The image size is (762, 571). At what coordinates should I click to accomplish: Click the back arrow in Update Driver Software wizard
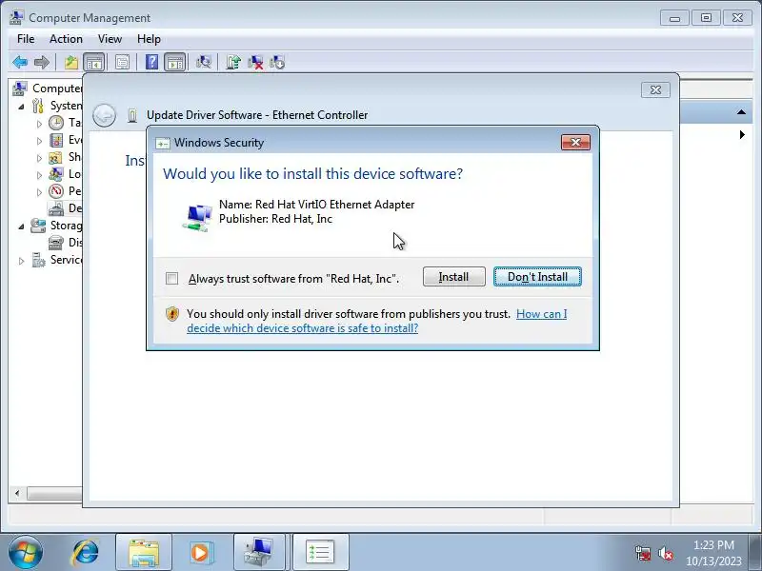coord(104,115)
